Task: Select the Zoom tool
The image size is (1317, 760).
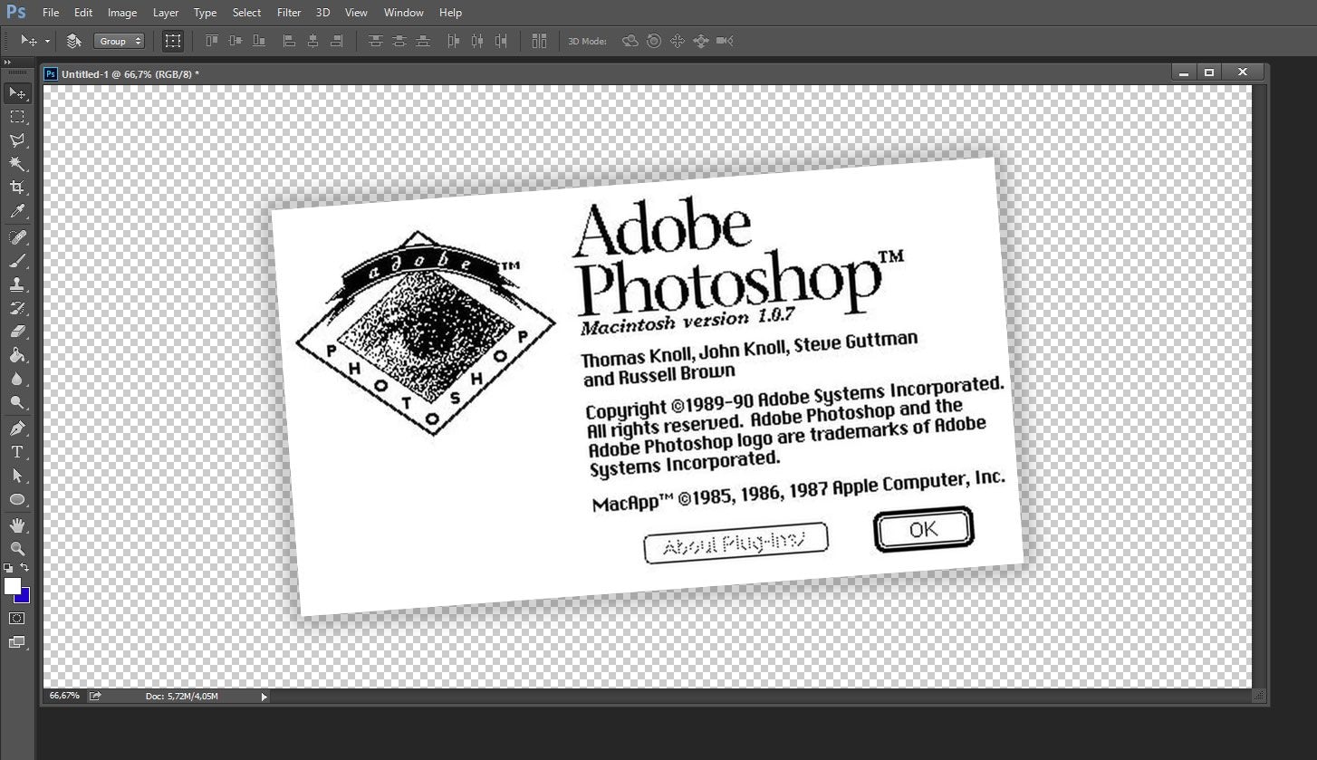Action: 17,549
